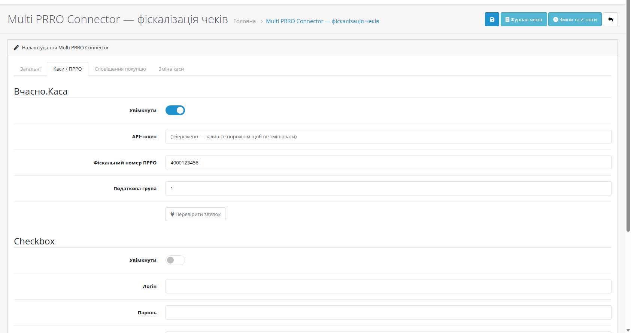Click pencil icon beside Налаштування heading

click(x=16, y=47)
